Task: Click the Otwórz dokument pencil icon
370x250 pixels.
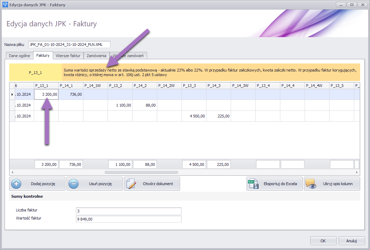Action: 131,184
